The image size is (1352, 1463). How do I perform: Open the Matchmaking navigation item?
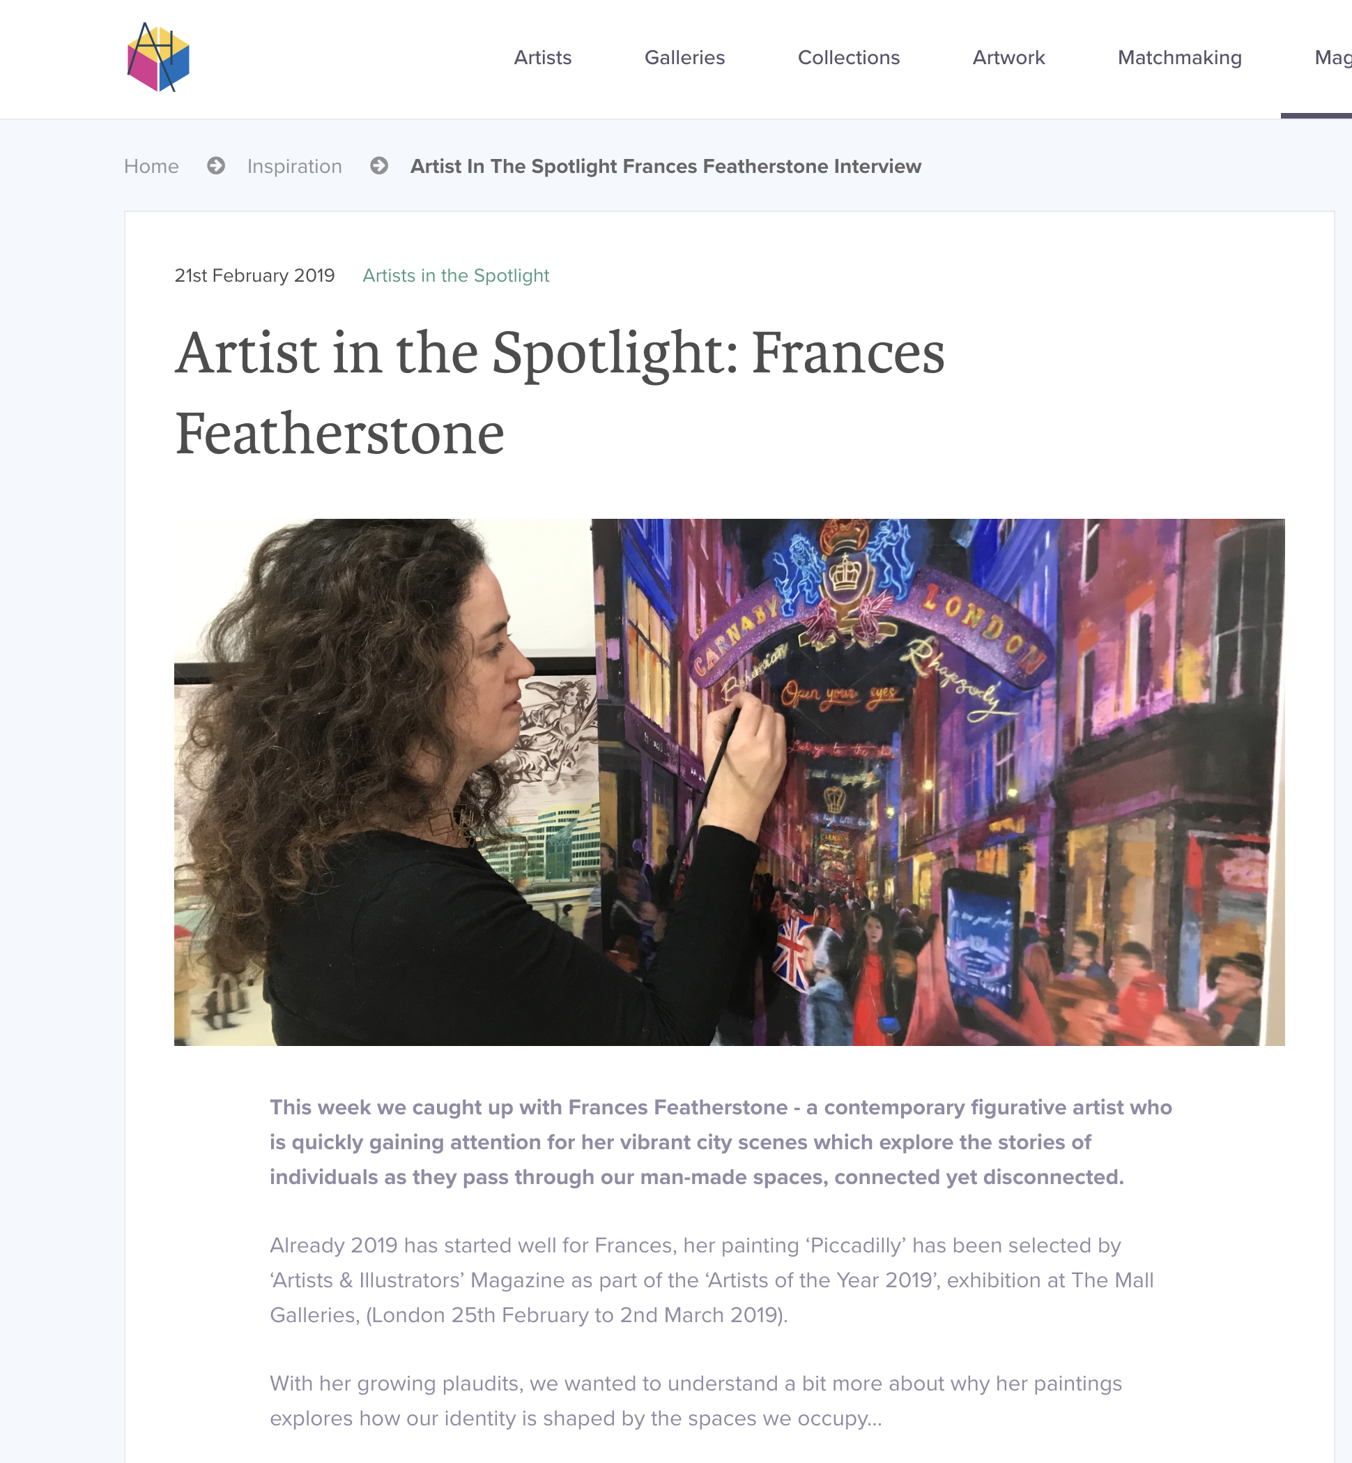pyautogui.click(x=1179, y=58)
